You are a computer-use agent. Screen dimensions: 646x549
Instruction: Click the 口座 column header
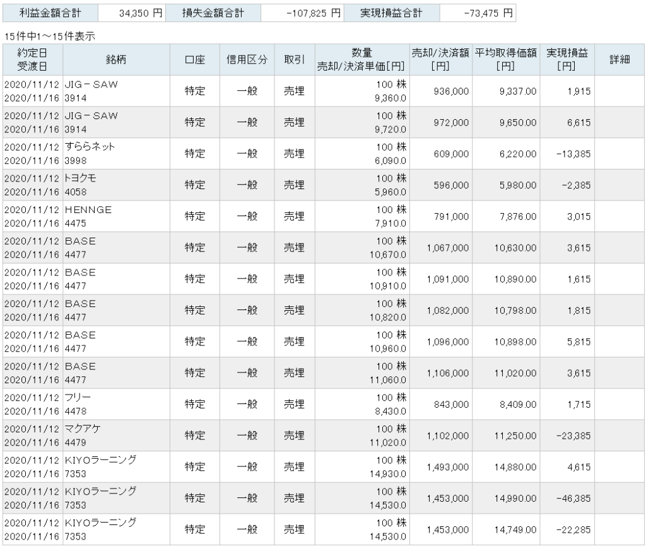coord(195,60)
